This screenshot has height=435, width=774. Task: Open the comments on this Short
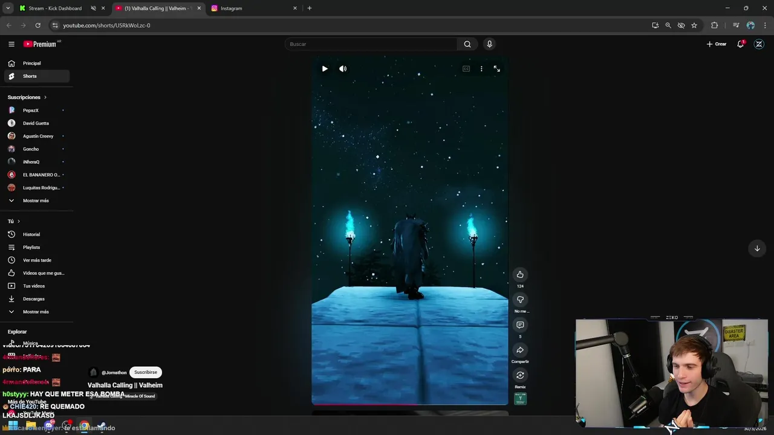[520, 325]
